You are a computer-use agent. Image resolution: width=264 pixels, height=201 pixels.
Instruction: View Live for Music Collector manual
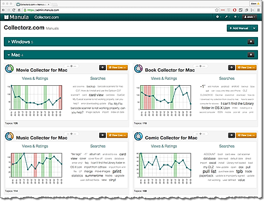pyautogui.click(x=117, y=135)
